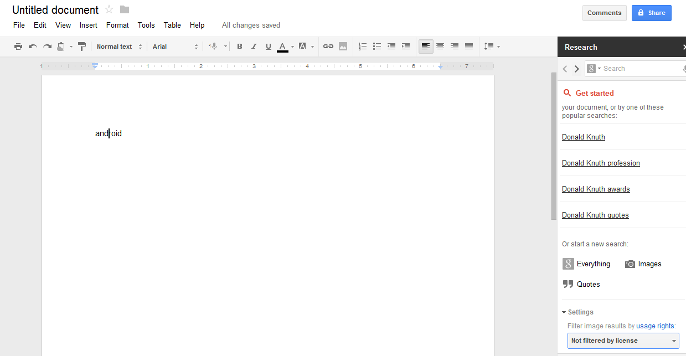Open the Help menu

(197, 25)
